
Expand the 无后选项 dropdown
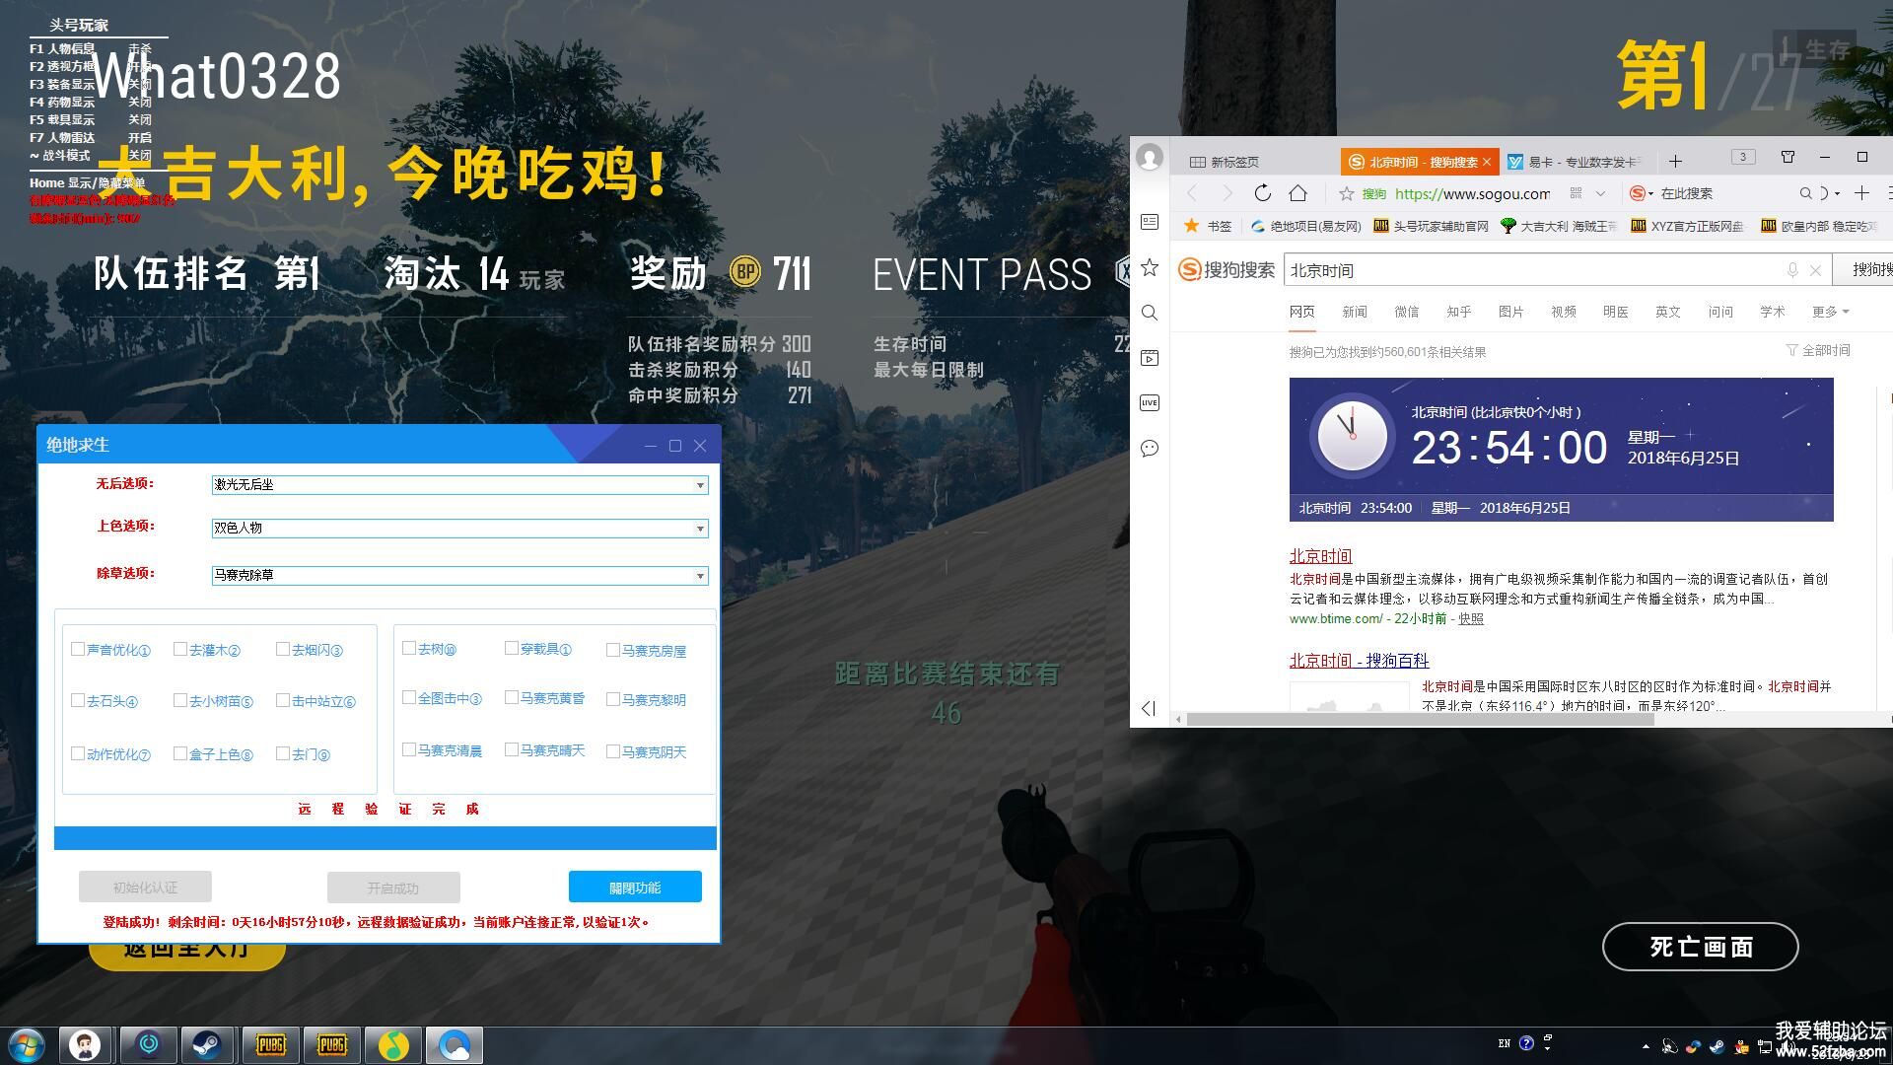pyautogui.click(x=700, y=485)
